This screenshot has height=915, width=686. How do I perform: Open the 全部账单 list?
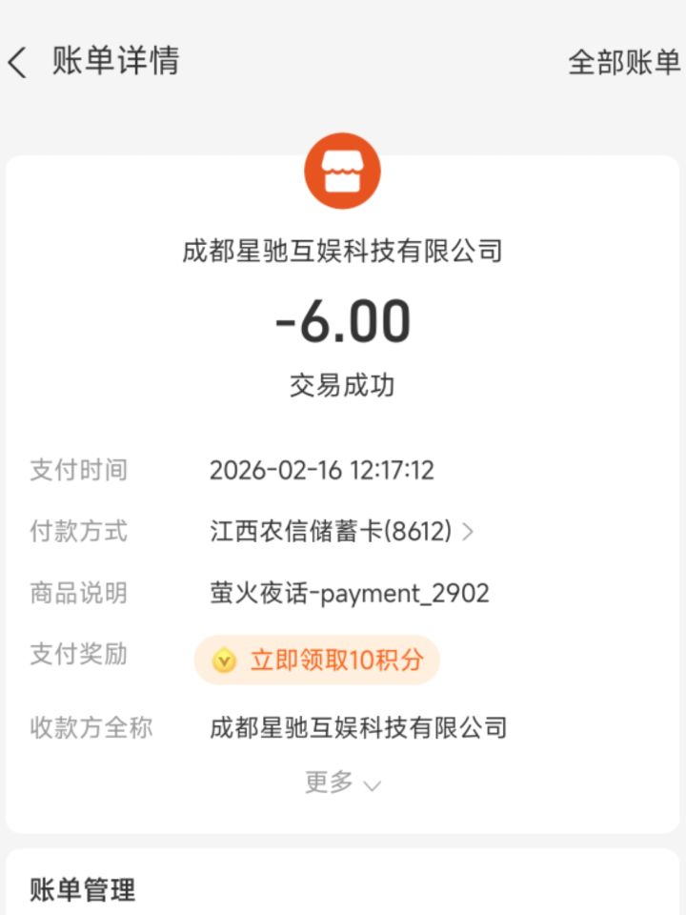623,63
